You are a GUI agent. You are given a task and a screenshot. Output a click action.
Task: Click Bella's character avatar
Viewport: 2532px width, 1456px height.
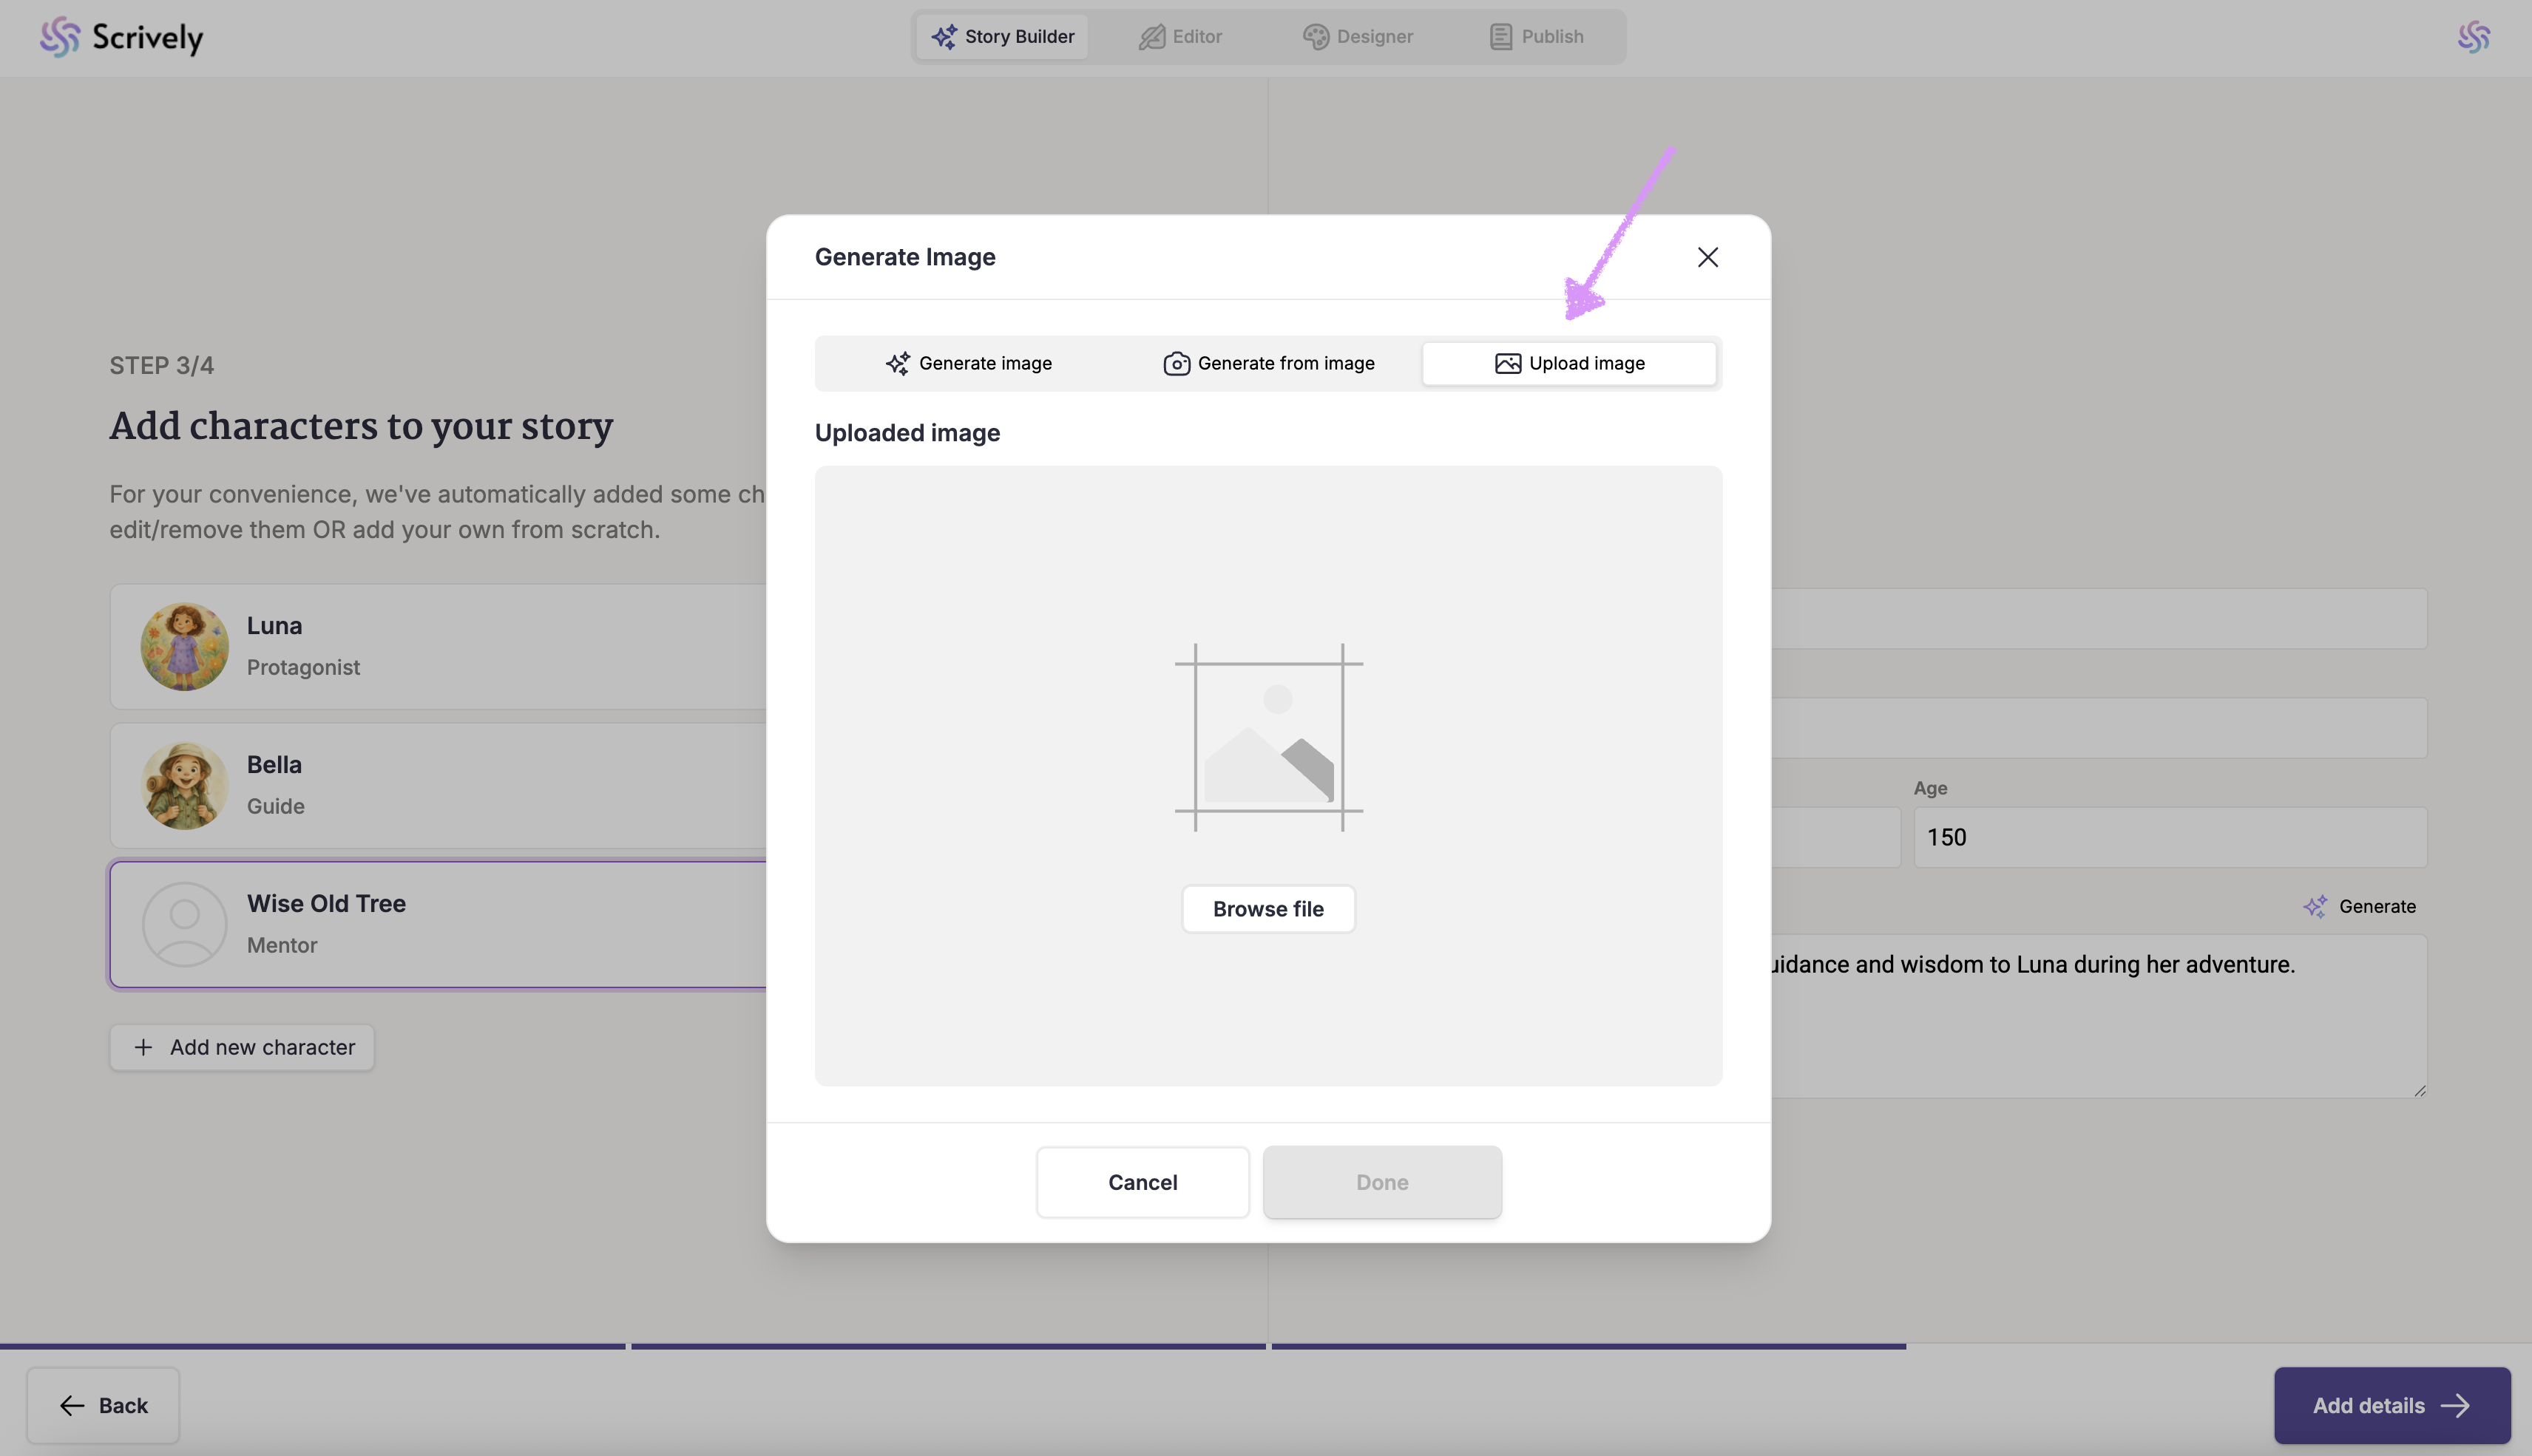point(184,785)
